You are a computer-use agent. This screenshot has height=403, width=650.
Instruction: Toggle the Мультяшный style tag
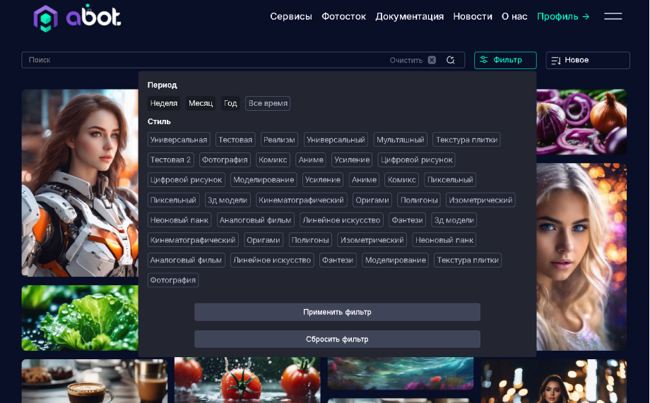pyautogui.click(x=400, y=140)
